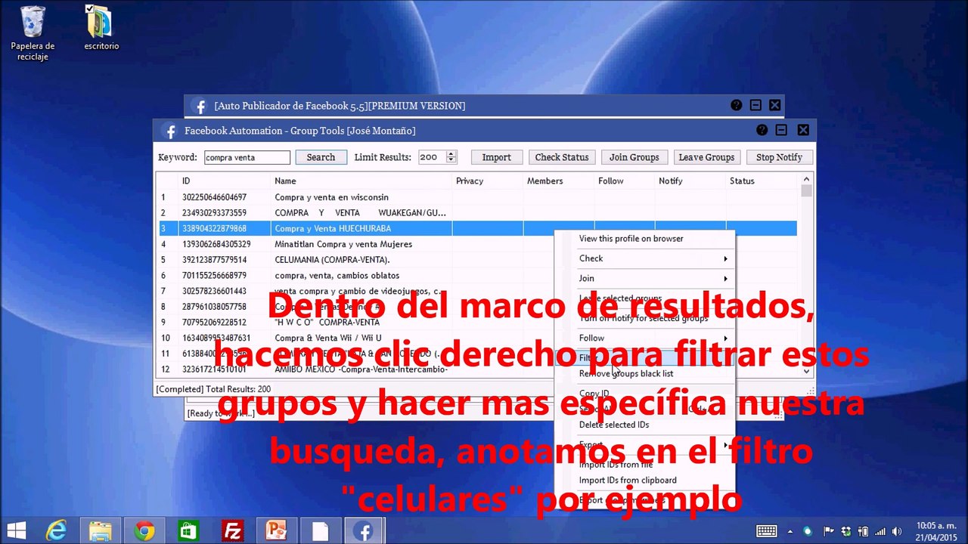Click the Search button

point(321,157)
